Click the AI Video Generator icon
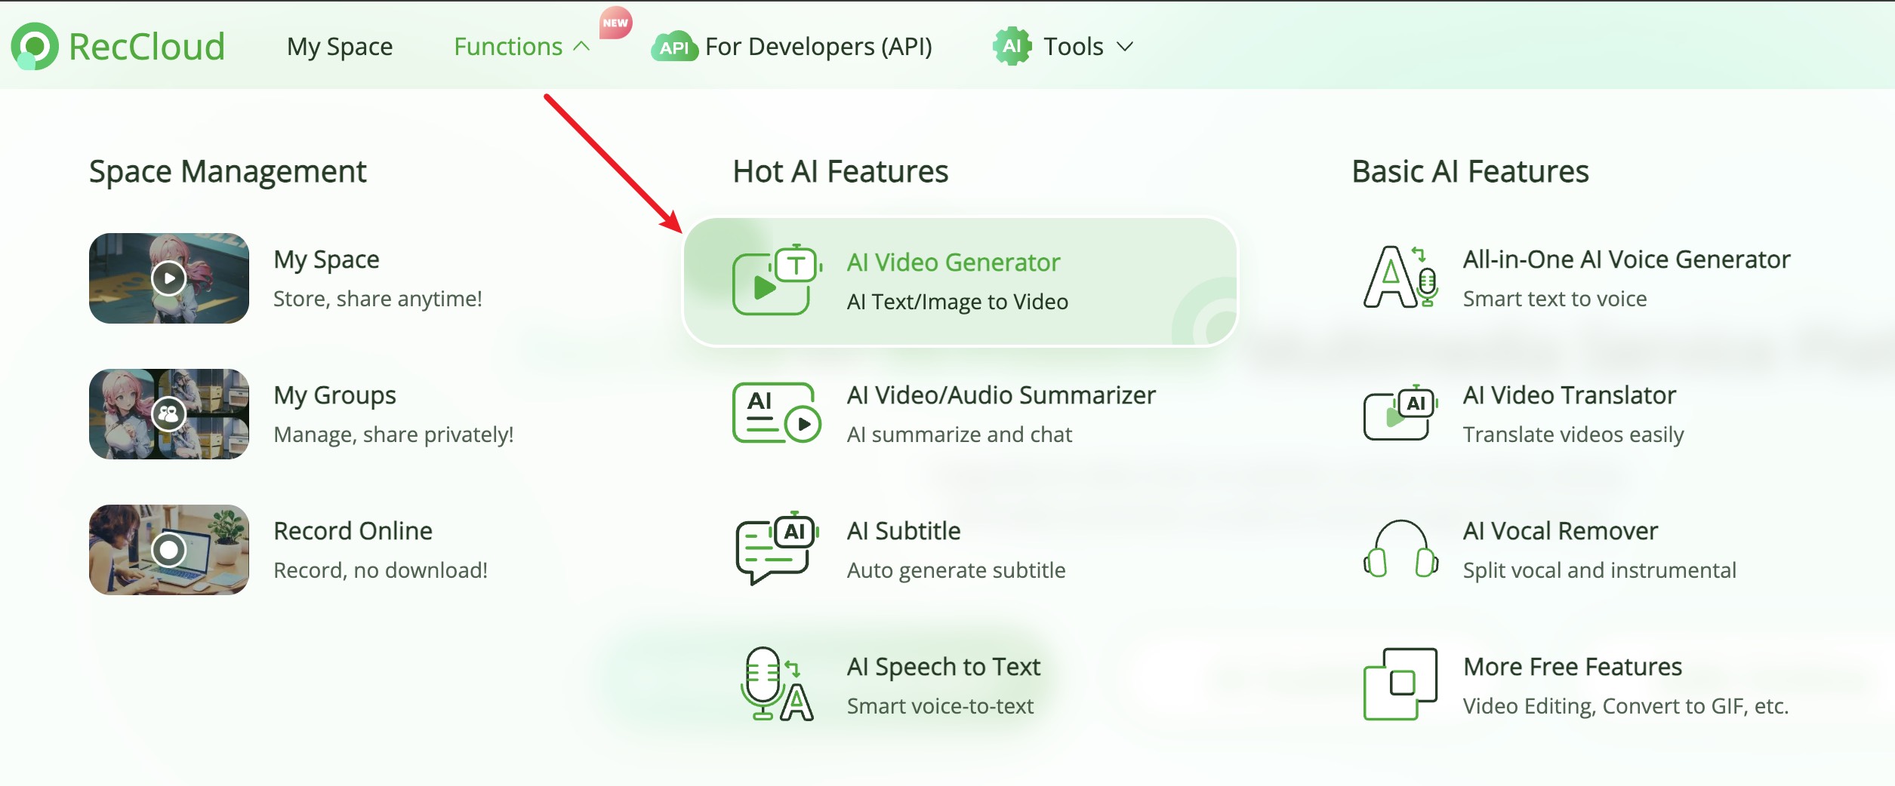Viewport: 1895px width, 786px height. point(776,281)
